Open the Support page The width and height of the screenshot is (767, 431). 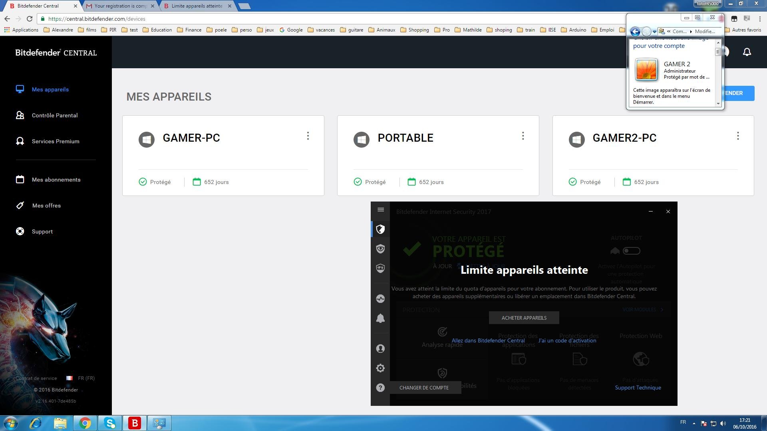point(34,231)
